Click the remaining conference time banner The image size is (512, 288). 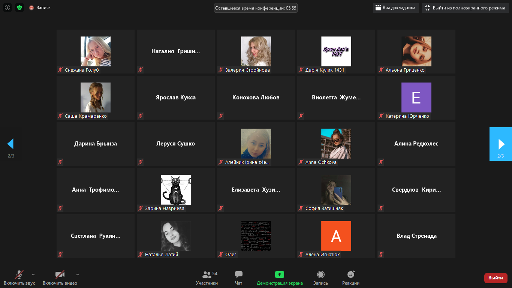(x=256, y=8)
